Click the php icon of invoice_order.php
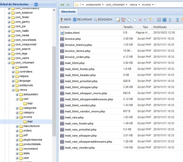Viewport: 183px width, 162px height. click(x=62, y=57)
